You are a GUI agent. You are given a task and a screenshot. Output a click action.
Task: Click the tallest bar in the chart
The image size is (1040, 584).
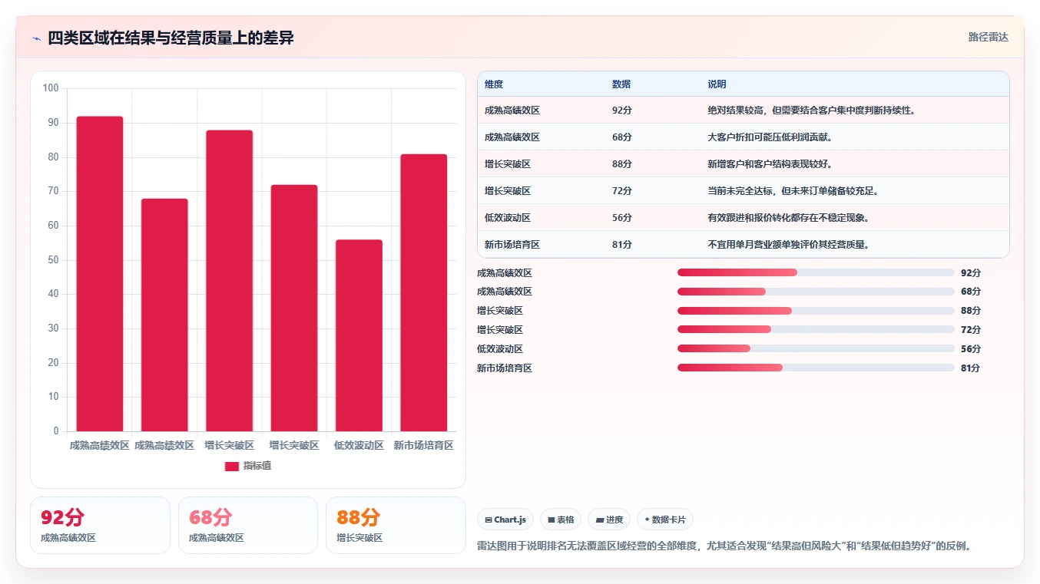click(x=100, y=274)
